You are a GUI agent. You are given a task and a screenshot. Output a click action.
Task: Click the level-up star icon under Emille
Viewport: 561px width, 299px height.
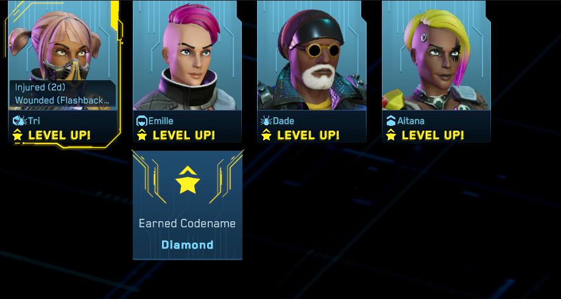coord(142,135)
